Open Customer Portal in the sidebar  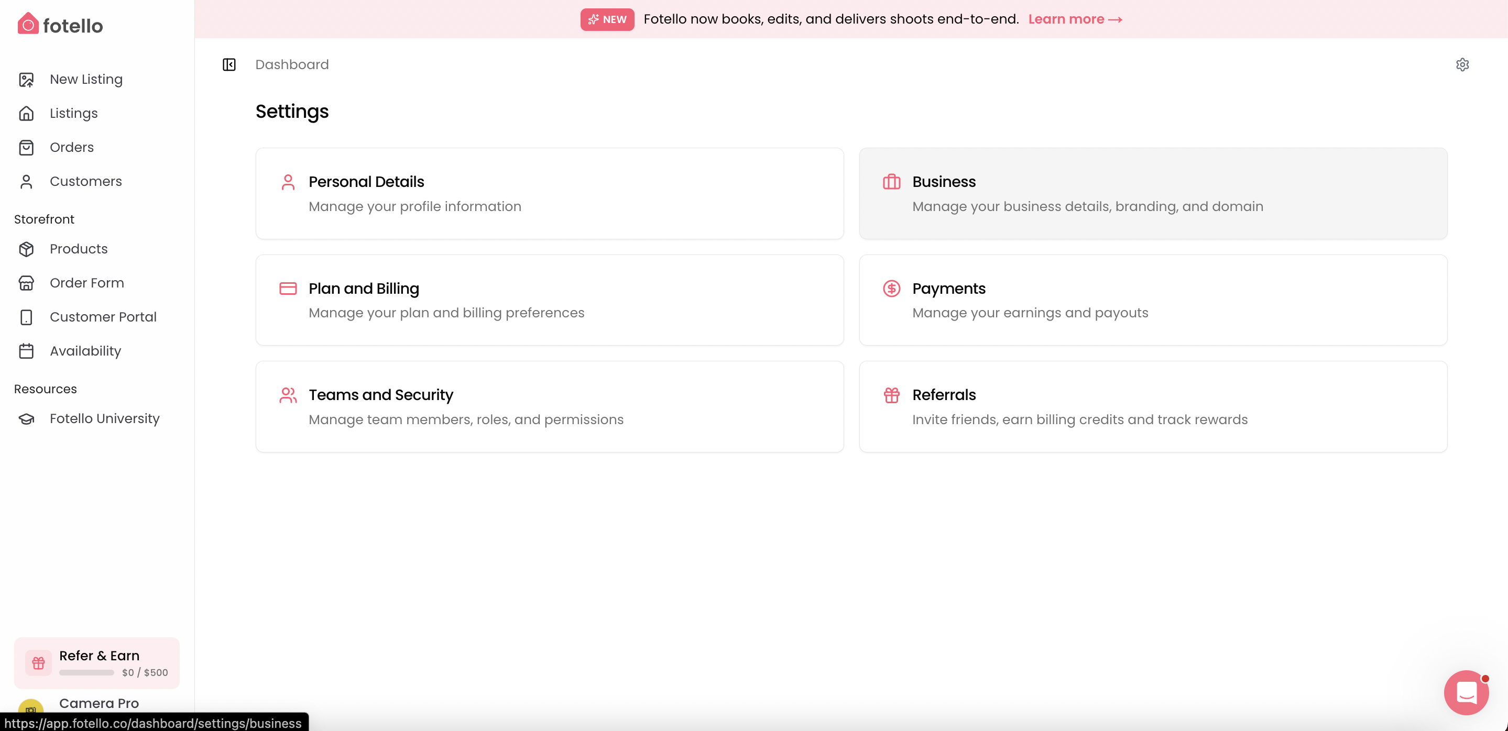pyautogui.click(x=103, y=317)
